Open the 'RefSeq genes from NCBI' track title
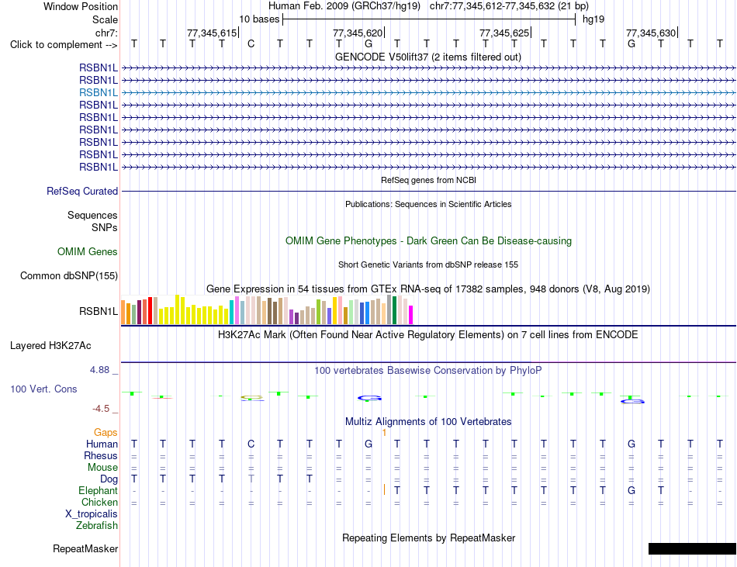The width and height of the screenshot is (737, 567). (428, 180)
